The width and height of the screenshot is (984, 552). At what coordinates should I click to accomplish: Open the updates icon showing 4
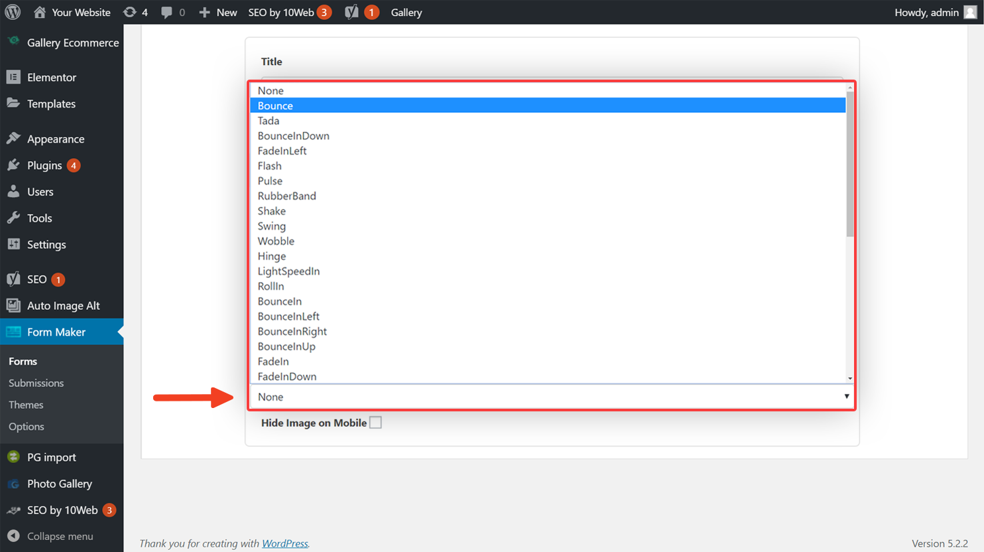[130, 12]
